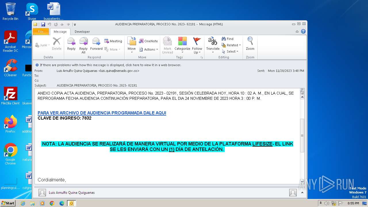Open Windows Explorer folder in taskbar
The height and width of the screenshot is (207, 368).
tap(32, 203)
